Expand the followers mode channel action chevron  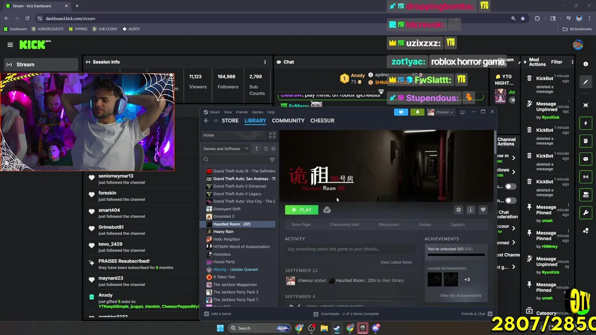[x=514, y=172]
